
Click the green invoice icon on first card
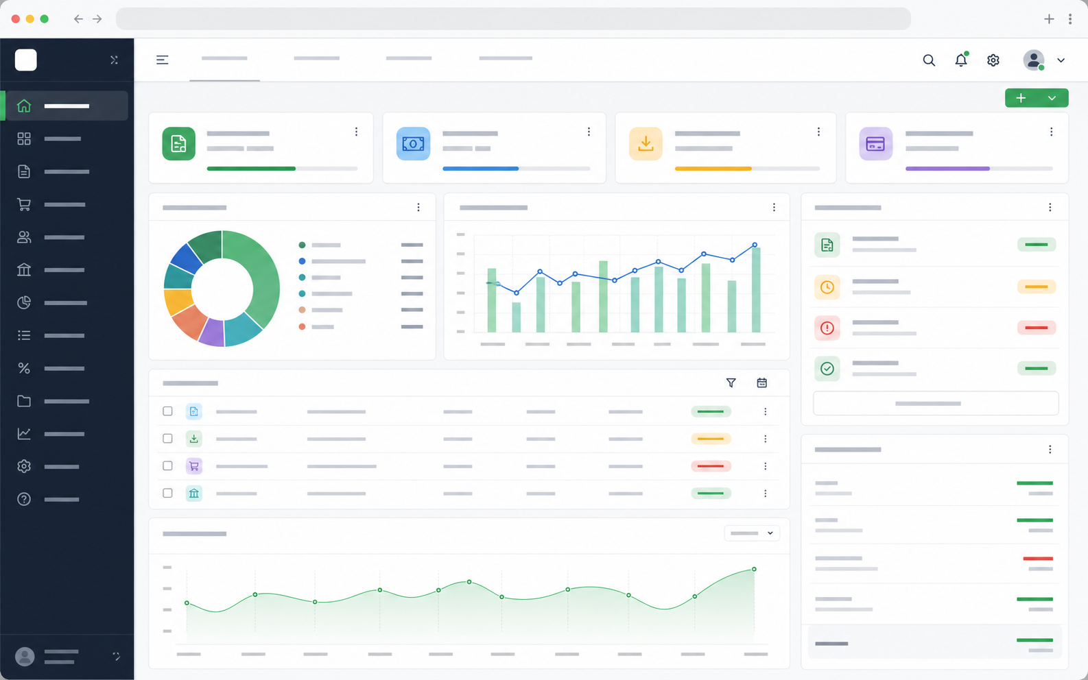[x=178, y=143]
